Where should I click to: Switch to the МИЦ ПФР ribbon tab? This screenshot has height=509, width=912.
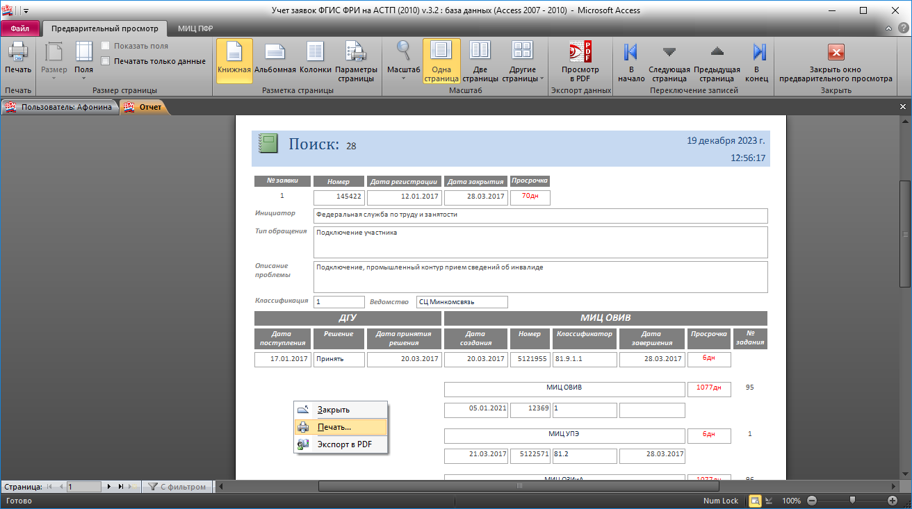click(x=195, y=28)
